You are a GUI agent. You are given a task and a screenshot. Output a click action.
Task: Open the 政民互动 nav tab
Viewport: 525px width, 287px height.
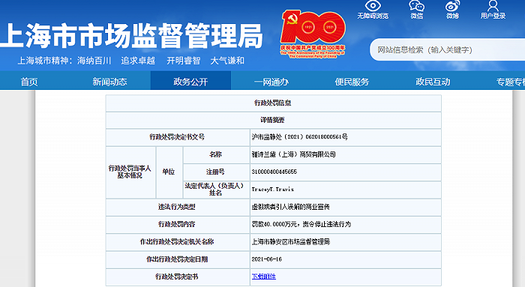[x=433, y=82]
